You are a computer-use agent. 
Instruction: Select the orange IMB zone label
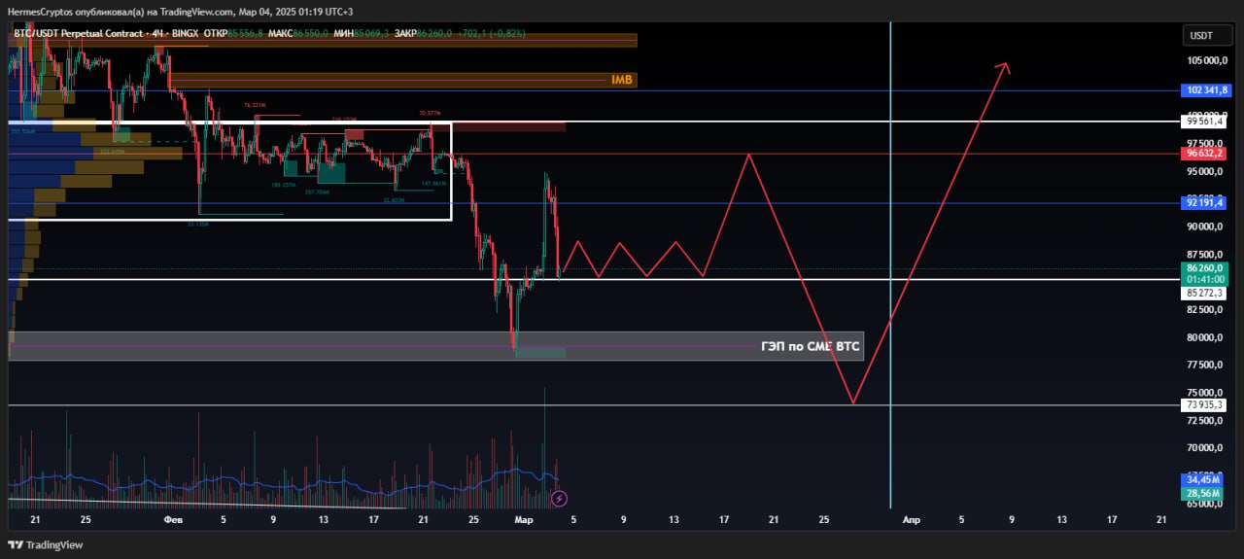coord(621,79)
